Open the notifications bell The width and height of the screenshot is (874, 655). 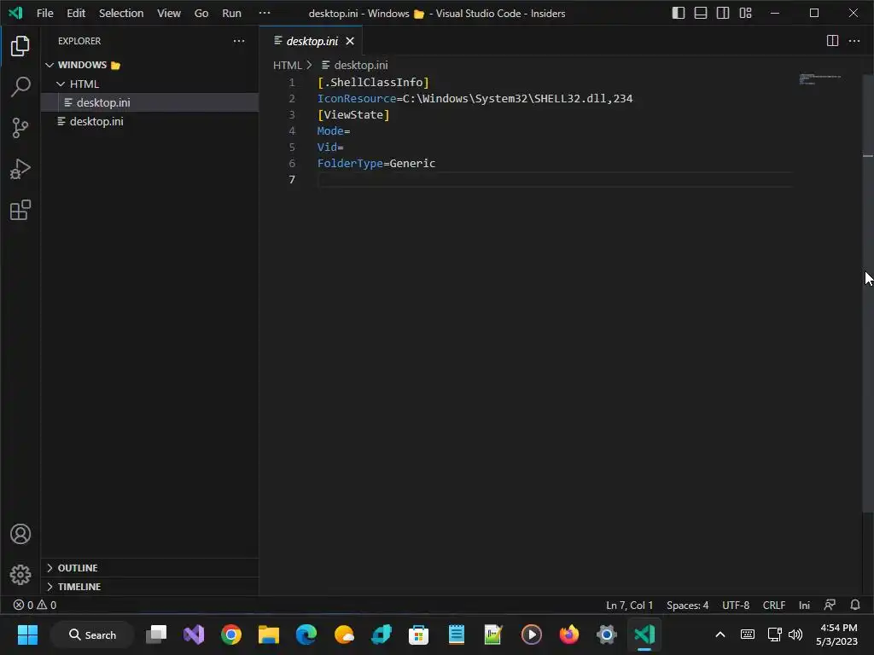pyautogui.click(x=855, y=605)
